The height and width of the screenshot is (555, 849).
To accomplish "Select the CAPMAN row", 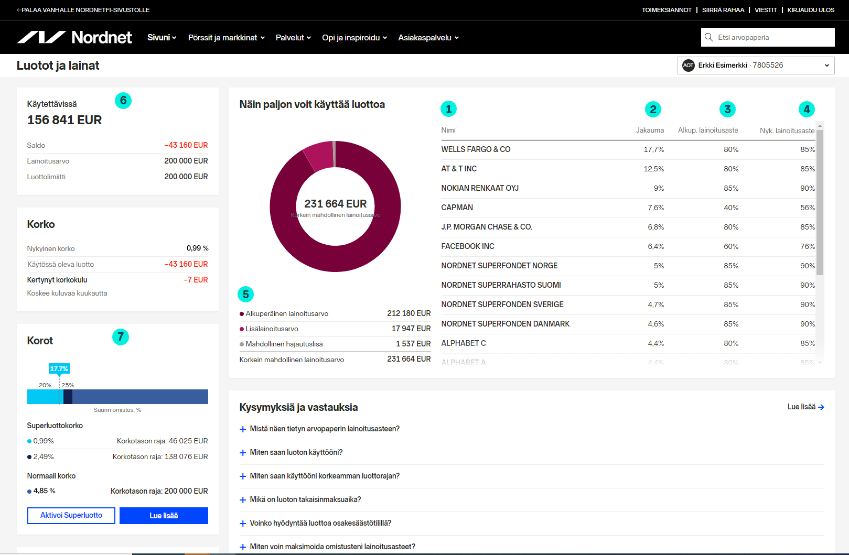I will (628, 208).
